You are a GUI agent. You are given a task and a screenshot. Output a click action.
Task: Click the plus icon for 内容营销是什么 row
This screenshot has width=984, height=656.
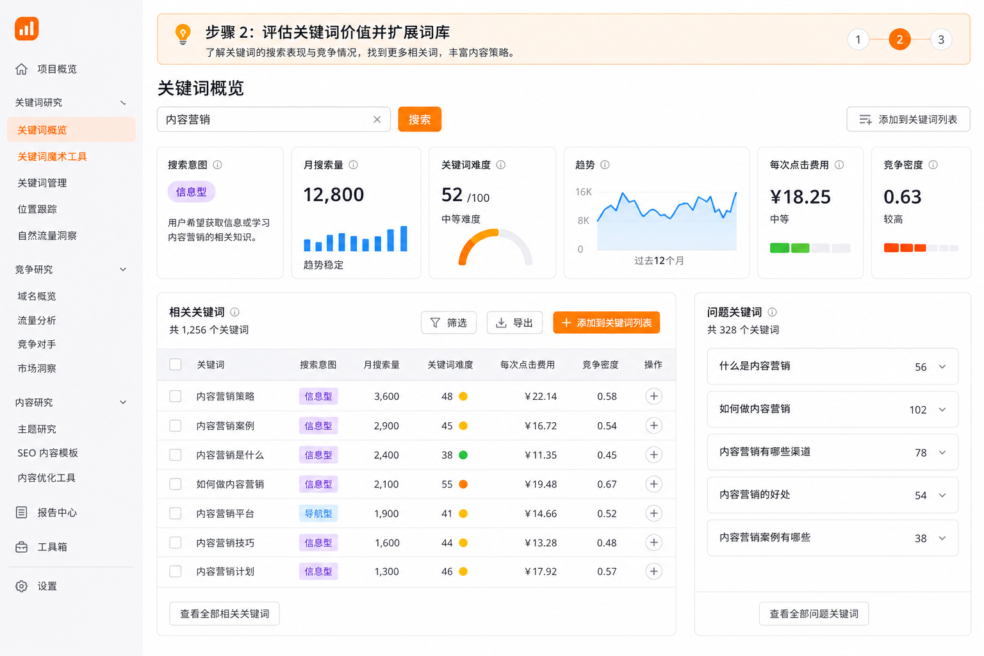653,455
